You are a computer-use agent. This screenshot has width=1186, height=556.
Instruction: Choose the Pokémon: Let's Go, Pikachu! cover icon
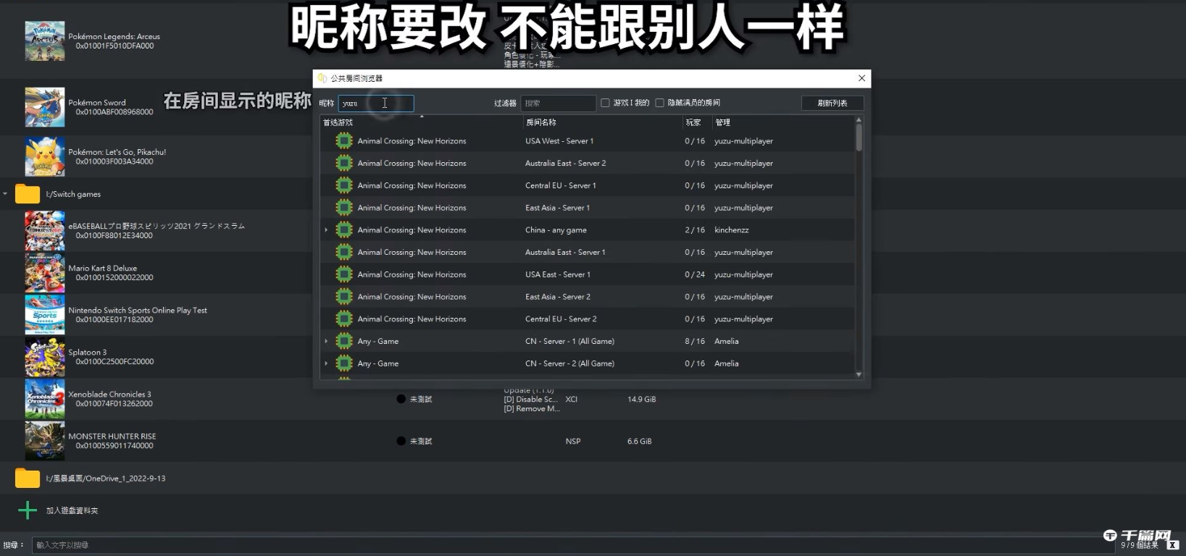tap(45, 156)
